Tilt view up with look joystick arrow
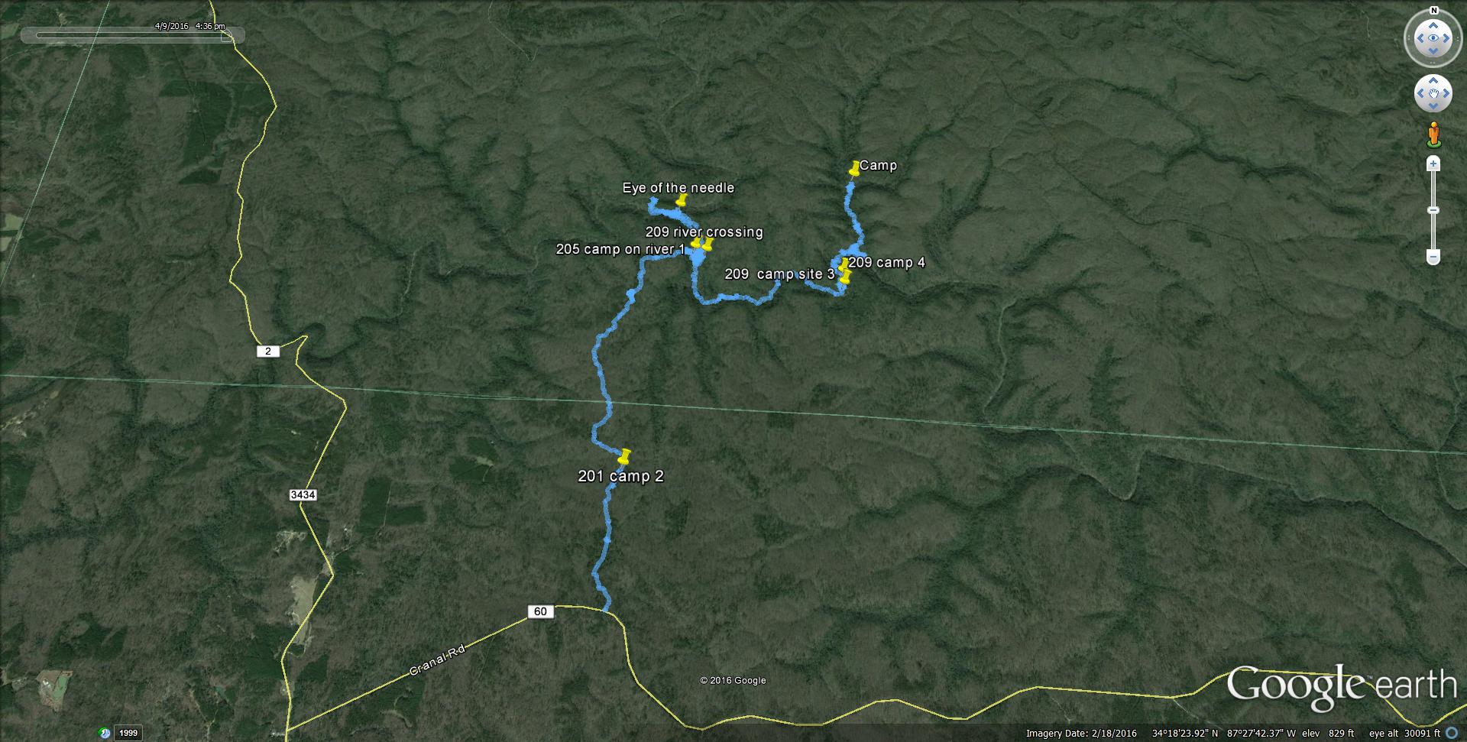 (1433, 25)
